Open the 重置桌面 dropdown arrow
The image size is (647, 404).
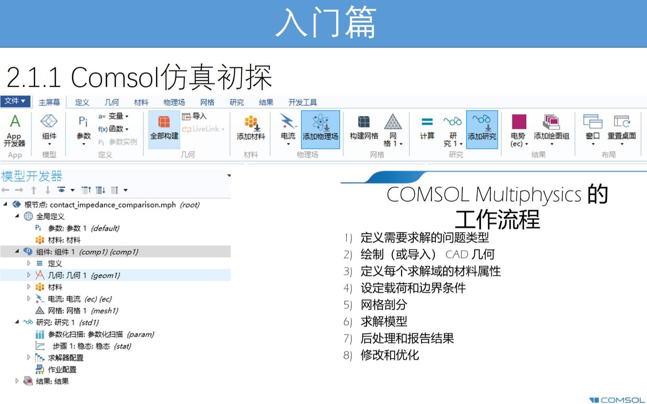coord(622,144)
